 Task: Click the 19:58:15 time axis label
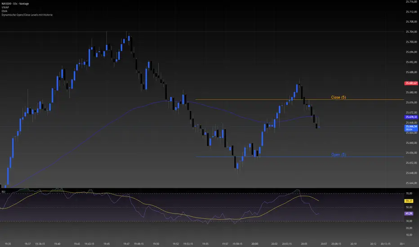[237, 244]
